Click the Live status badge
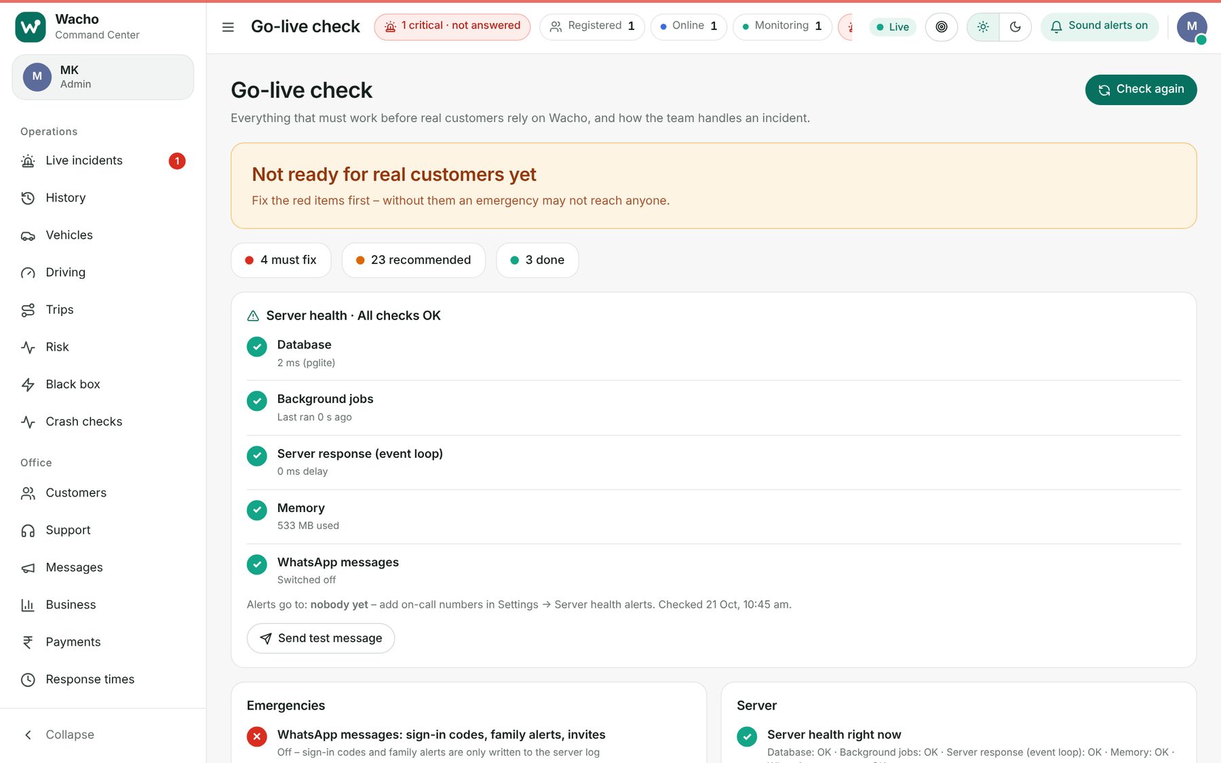This screenshot has height=763, width=1221. tap(893, 27)
